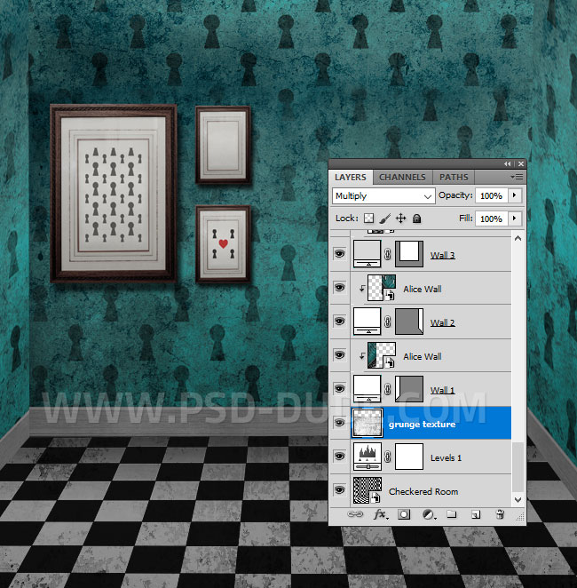Lock transparent pixels icon

click(369, 219)
